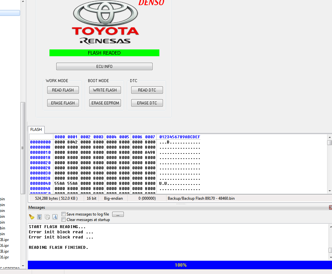Image resolution: width=332 pixels, height=274 pixels.
Task: Enable Save messages to log file
Action: [x=64, y=214]
